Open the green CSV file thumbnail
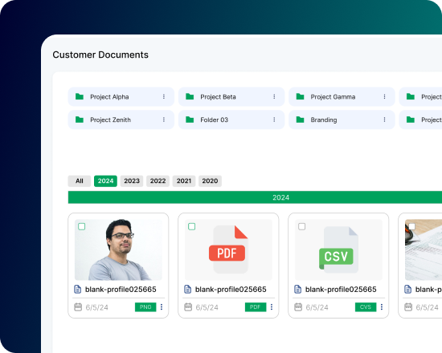This screenshot has width=442, height=353. [338, 250]
